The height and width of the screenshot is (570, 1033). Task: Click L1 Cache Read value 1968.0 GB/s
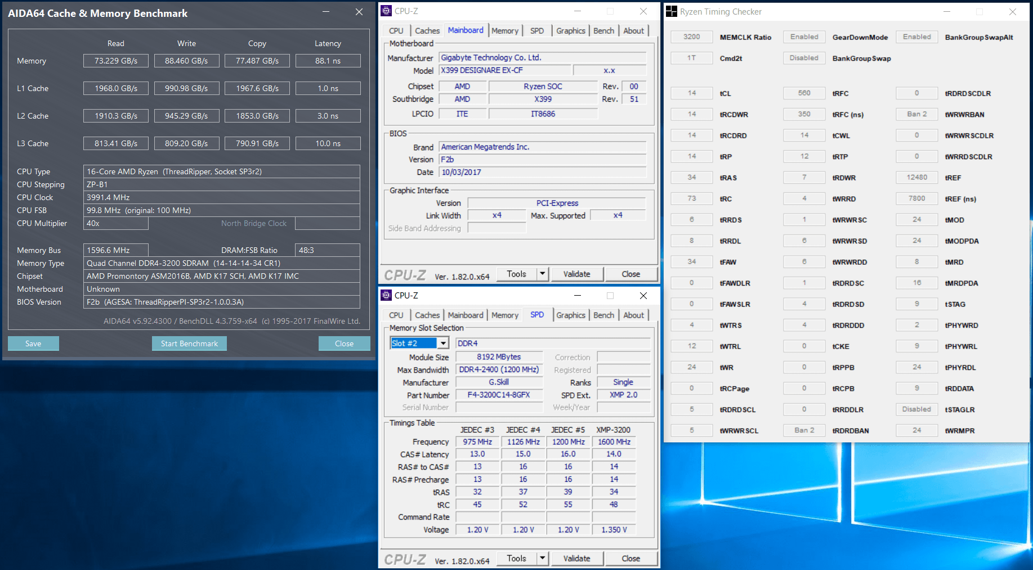[116, 88]
